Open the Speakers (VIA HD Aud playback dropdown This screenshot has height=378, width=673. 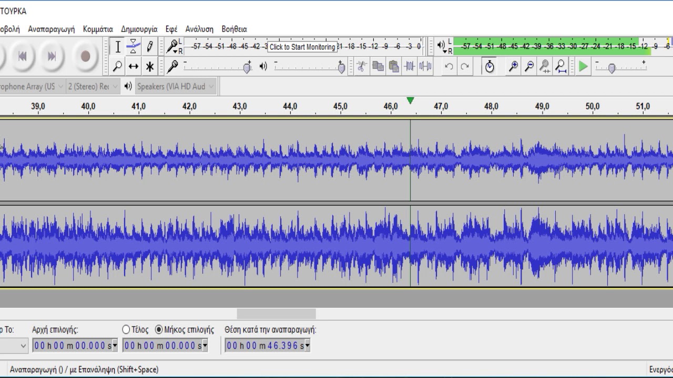(176, 87)
